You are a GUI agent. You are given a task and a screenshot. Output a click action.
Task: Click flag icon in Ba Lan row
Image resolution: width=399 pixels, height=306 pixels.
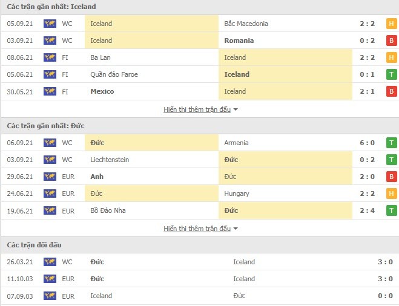click(x=50, y=57)
